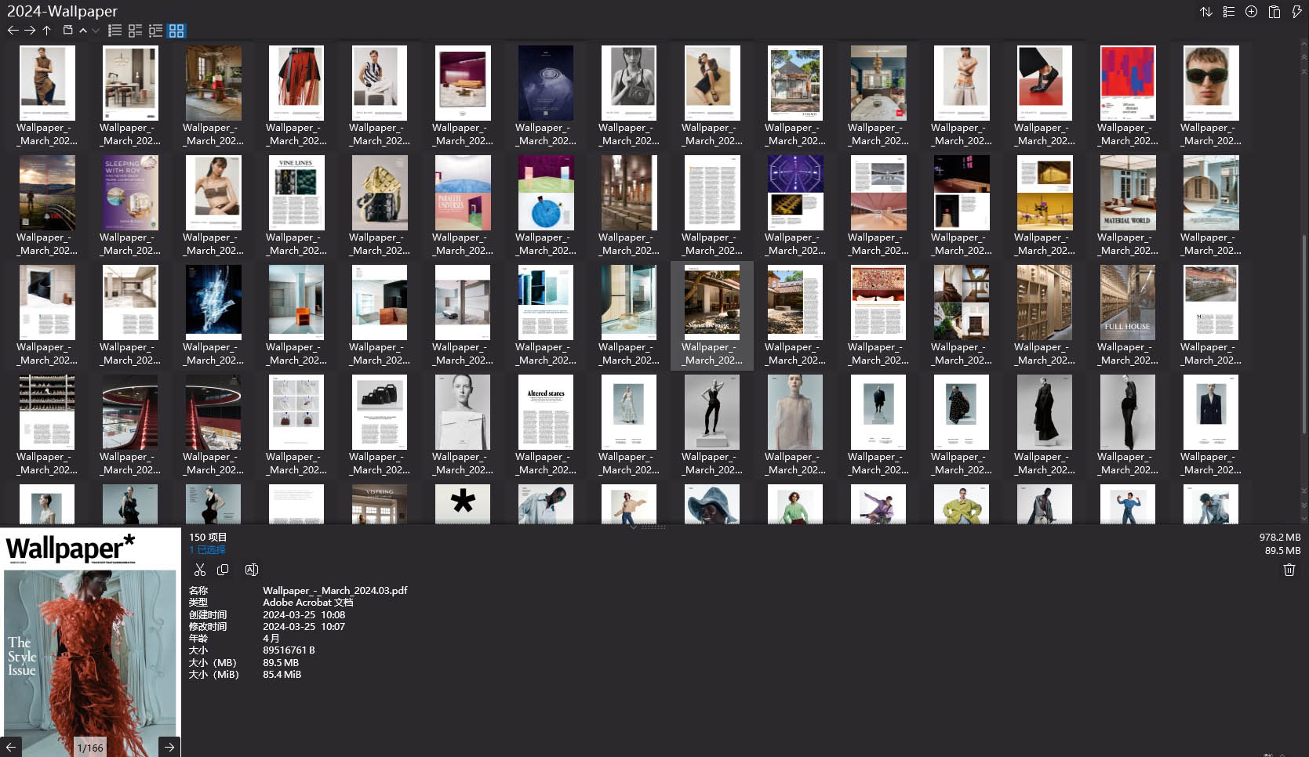Click the page counter showing 1/166
The height and width of the screenshot is (757, 1309).
pyautogui.click(x=90, y=747)
